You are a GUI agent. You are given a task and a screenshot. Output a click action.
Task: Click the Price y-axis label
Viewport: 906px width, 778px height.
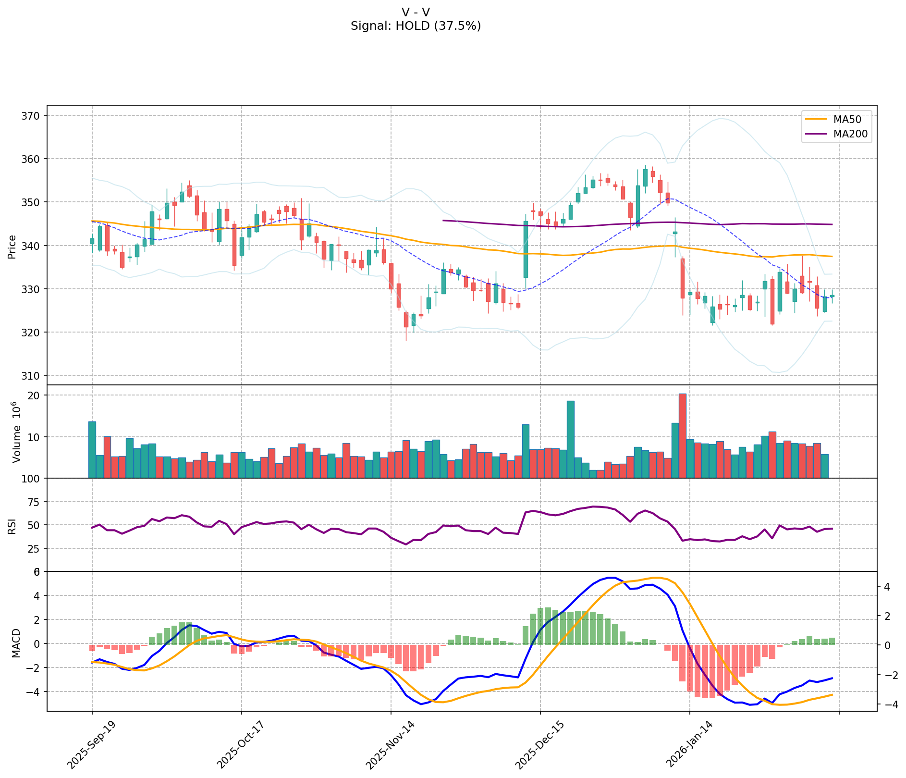click(x=12, y=247)
